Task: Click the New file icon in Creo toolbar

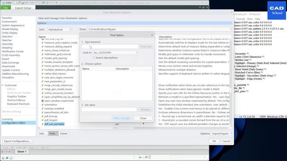Action: coord(16,3)
